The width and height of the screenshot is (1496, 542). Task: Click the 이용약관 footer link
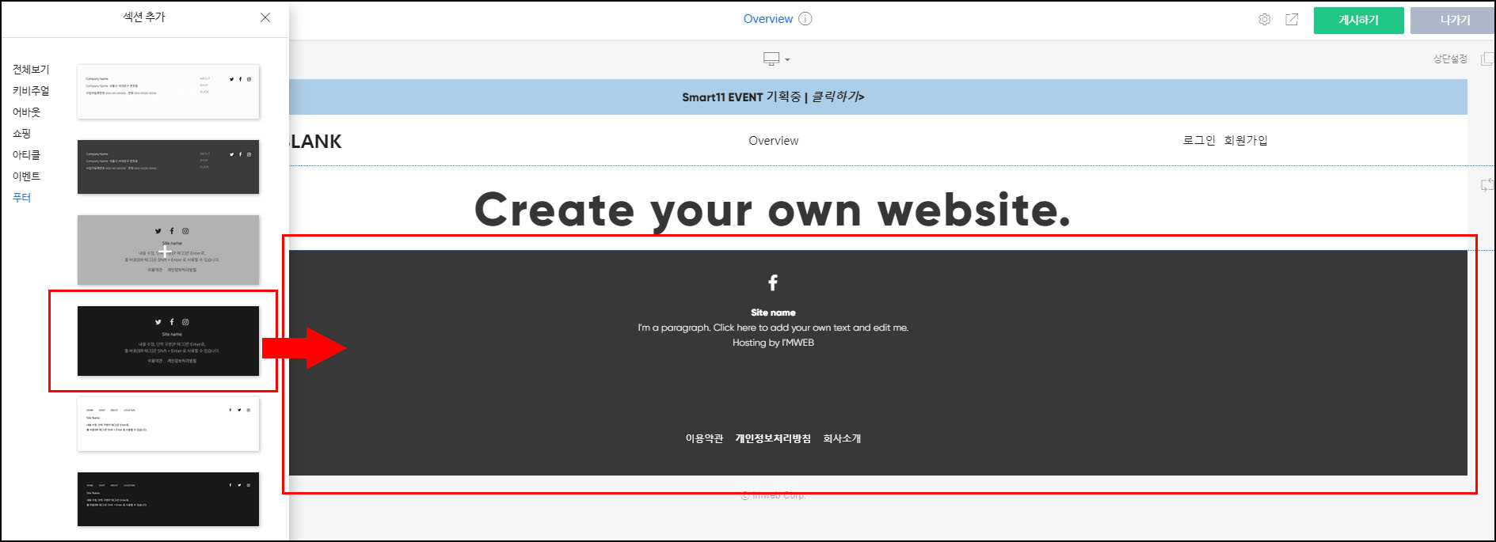[x=704, y=438]
